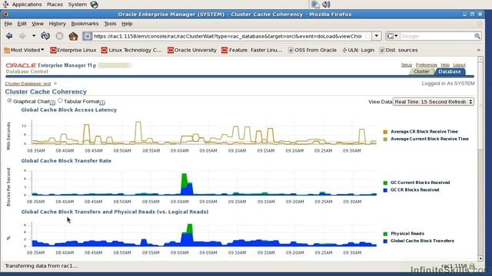Click the Global Cache Block Access Latency heading
The height and width of the screenshot is (276, 492).
click(68, 110)
